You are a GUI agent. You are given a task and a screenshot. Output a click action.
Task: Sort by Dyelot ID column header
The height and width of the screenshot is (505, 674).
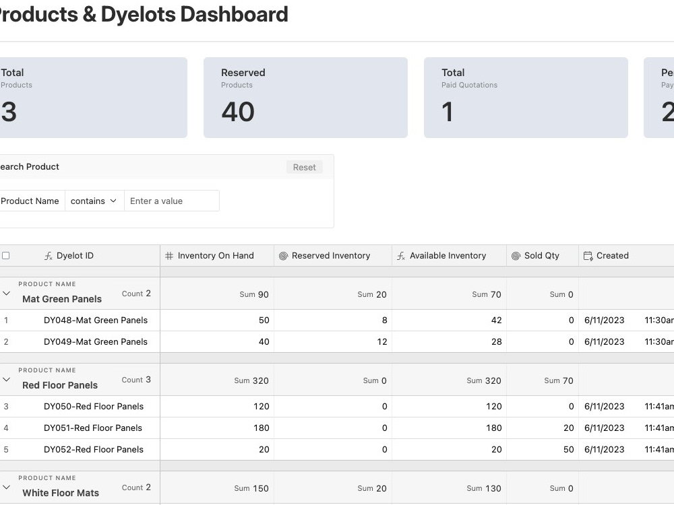click(75, 256)
